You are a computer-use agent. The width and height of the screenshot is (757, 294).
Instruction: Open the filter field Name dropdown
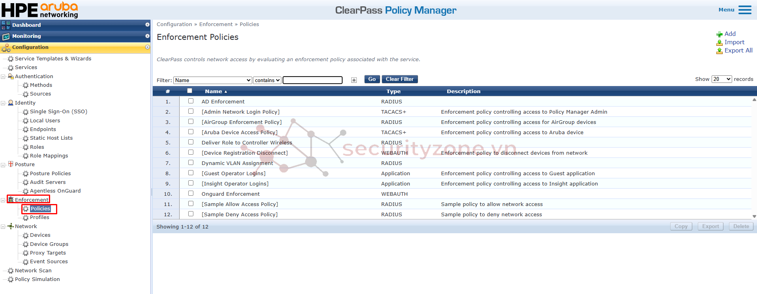click(x=213, y=80)
